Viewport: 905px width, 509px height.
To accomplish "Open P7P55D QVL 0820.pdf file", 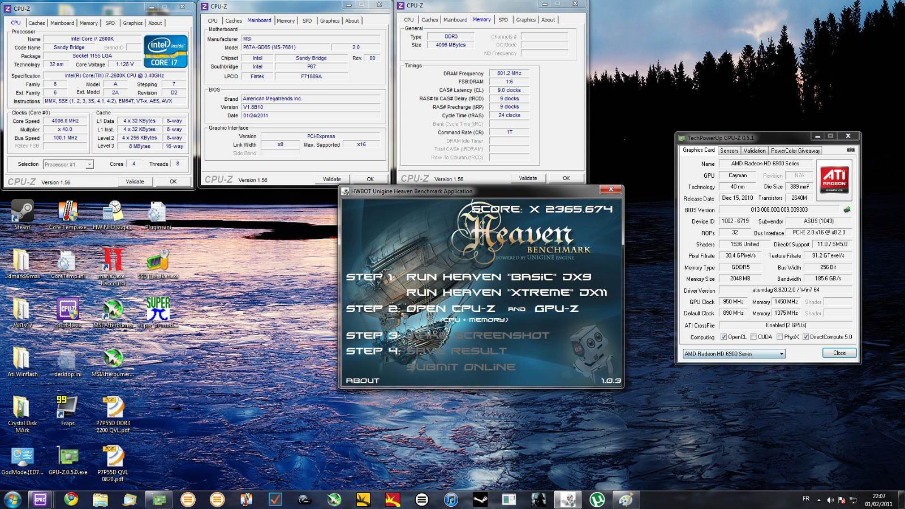I will [x=113, y=463].
